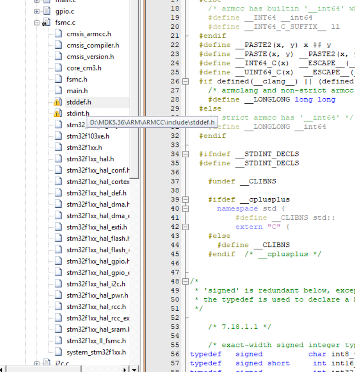Select fsmc.c in project tree

click(x=65, y=23)
